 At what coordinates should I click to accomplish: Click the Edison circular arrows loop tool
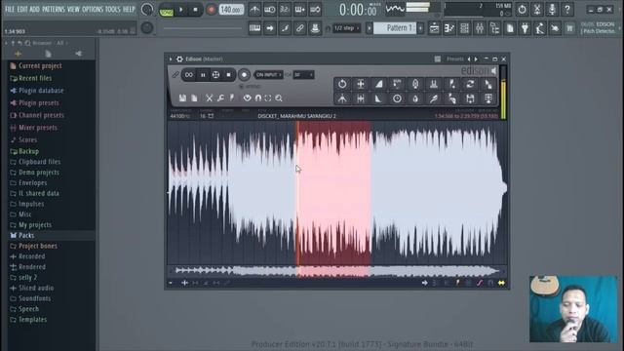point(470,84)
